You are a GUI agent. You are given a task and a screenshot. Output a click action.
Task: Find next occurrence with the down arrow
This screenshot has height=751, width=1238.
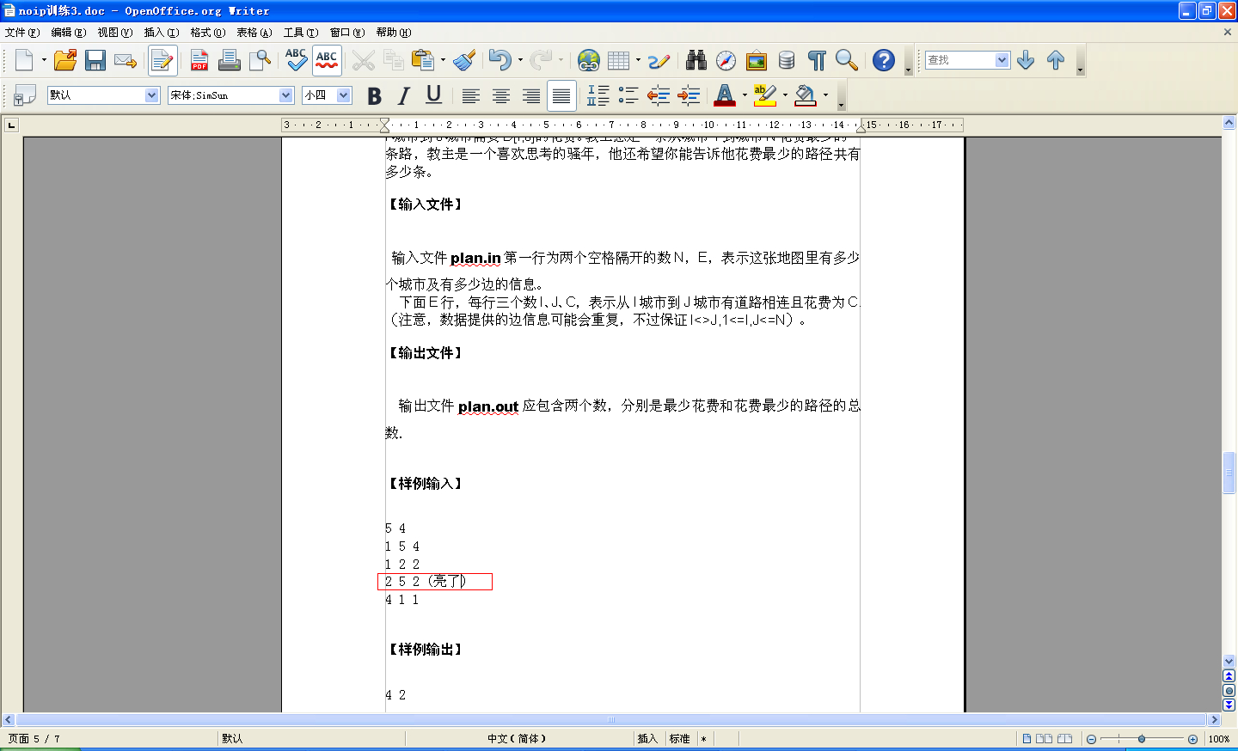1026,60
